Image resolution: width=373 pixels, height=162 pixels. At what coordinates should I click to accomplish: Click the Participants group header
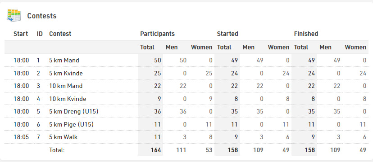(157, 34)
